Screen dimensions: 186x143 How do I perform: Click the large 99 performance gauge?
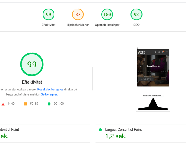click(x=32, y=65)
